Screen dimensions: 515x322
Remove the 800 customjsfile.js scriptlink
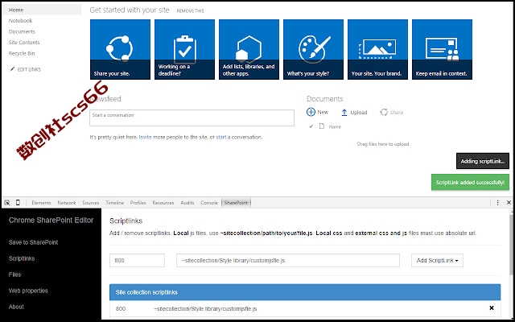[492, 308]
